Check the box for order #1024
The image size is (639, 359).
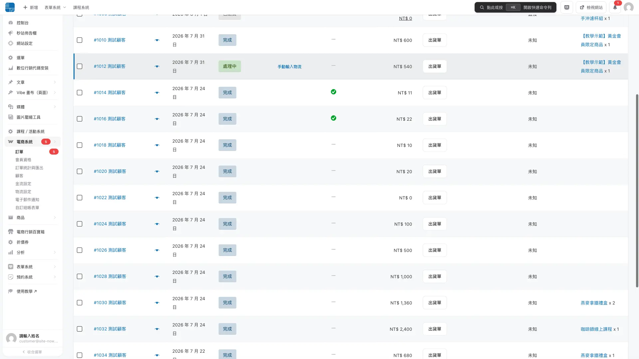(80, 224)
